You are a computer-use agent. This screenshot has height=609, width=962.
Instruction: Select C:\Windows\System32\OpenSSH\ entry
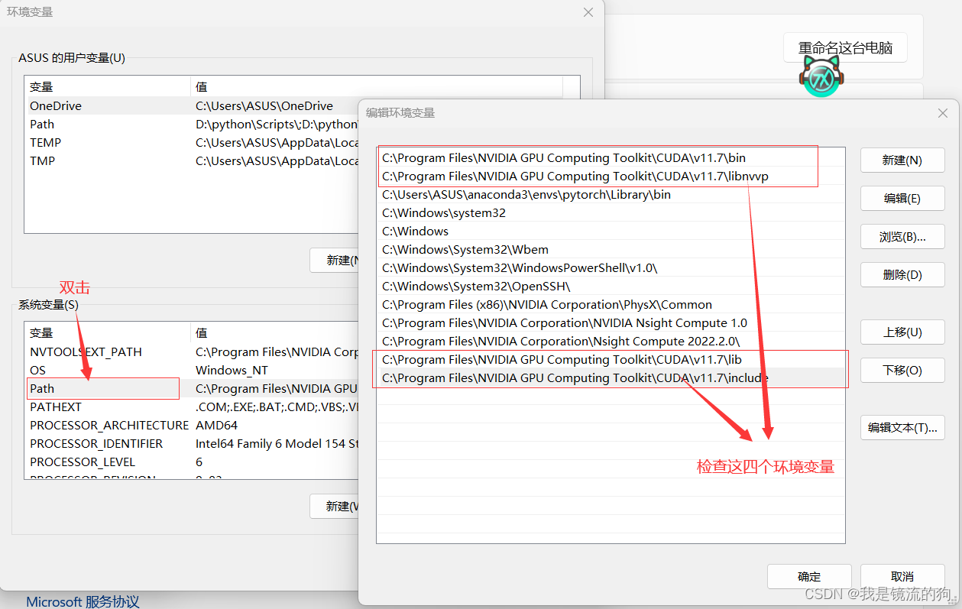(611, 287)
